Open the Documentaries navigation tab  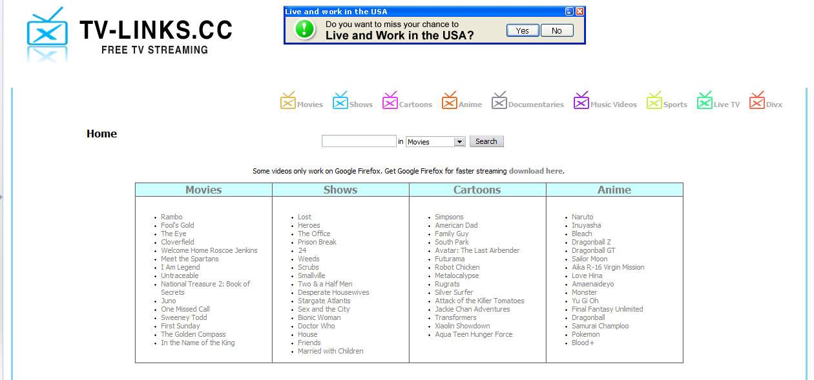pyautogui.click(x=536, y=105)
